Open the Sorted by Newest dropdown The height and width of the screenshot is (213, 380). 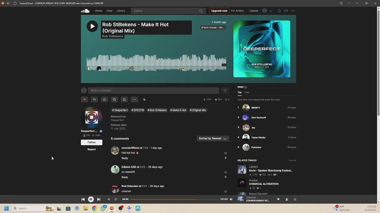point(213,138)
